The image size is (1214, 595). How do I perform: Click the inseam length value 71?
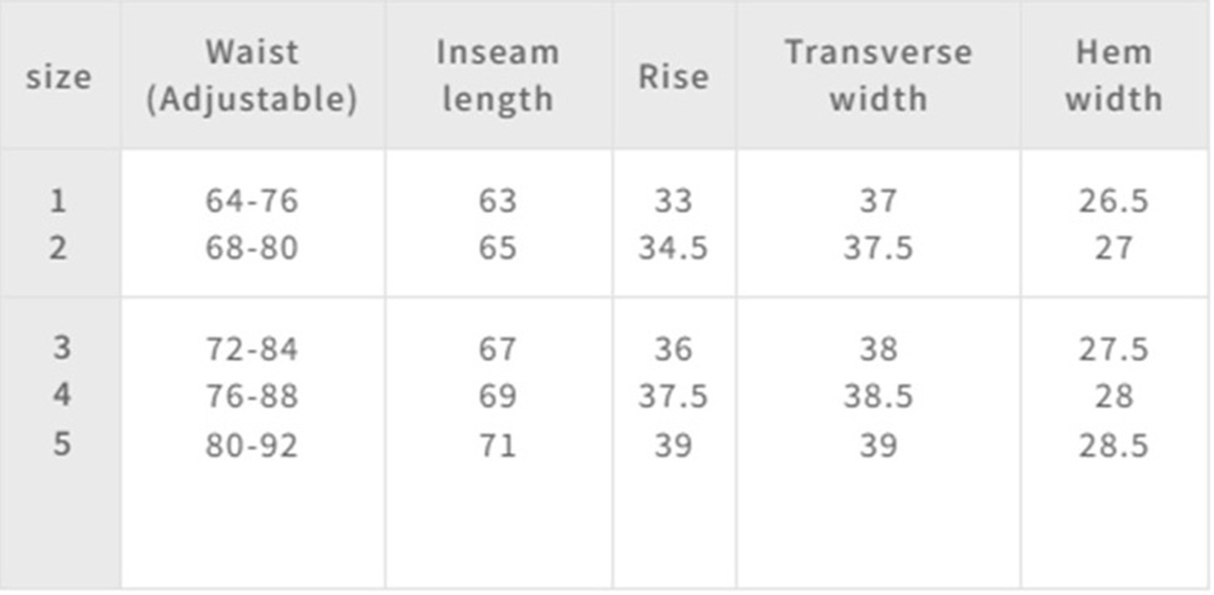pos(497,446)
